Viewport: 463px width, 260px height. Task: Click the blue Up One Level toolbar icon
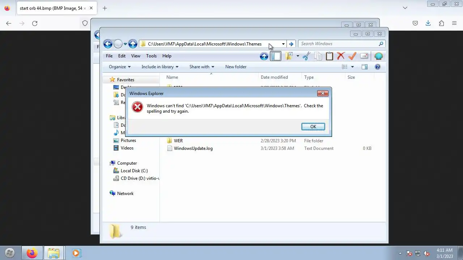pos(264,56)
